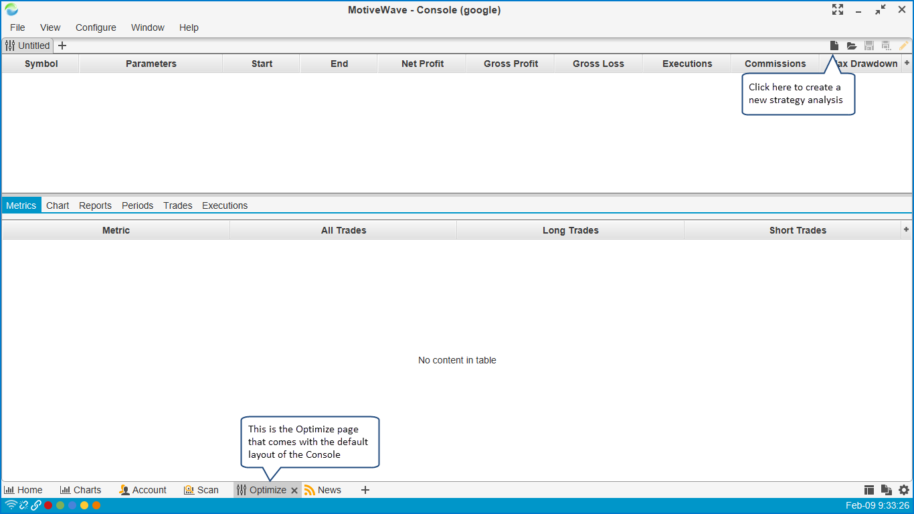Expand column chooser plus in upper table
914x514 pixels.
[907, 63]
